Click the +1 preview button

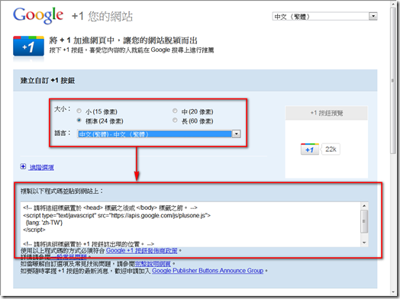point(310,149)
